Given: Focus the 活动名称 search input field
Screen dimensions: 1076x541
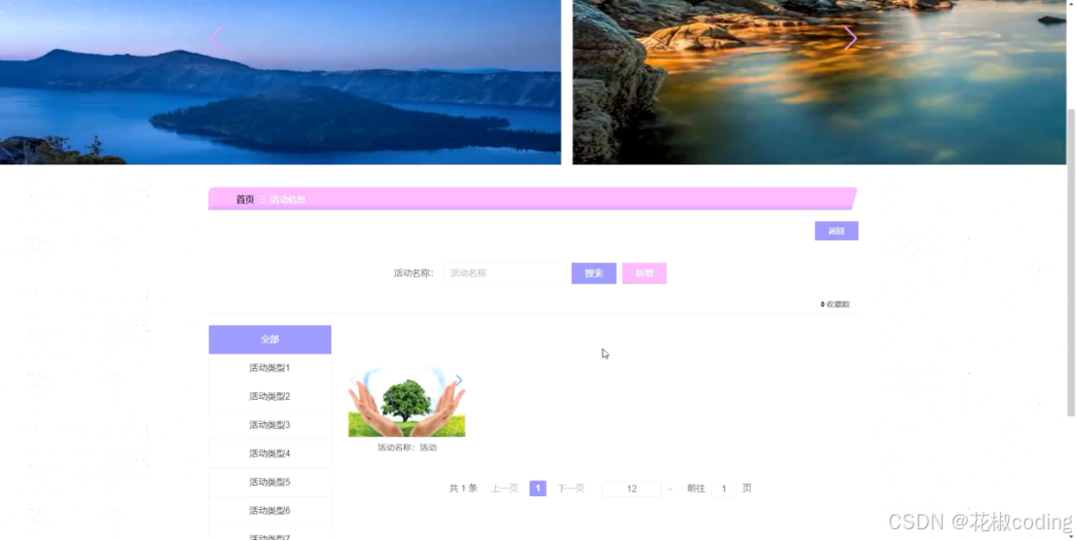Looking at the screenshot, I should pos(505,273).
